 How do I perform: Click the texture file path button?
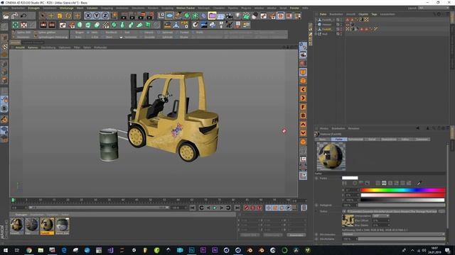point(392,211)
